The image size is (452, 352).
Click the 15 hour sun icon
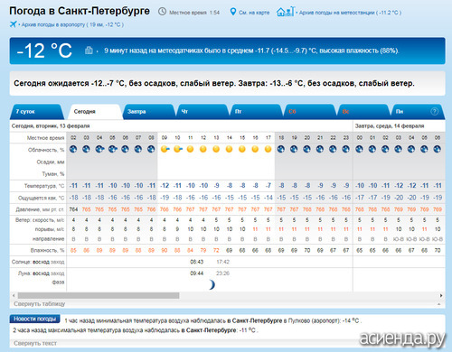point(242,149)
